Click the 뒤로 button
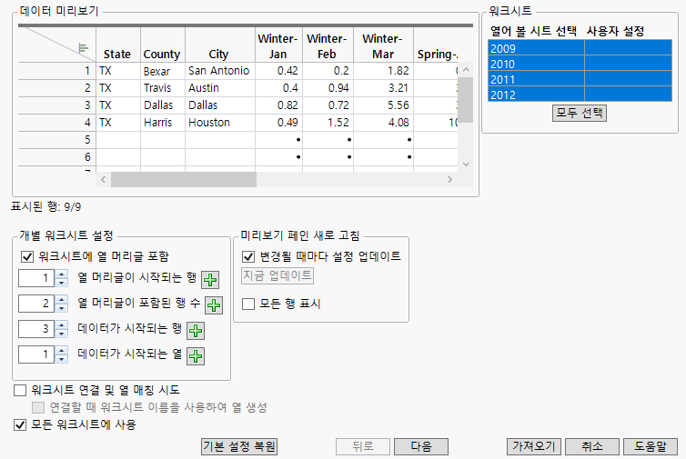The width and height of the screenshot is (686, 459). [x=363, y=447]
